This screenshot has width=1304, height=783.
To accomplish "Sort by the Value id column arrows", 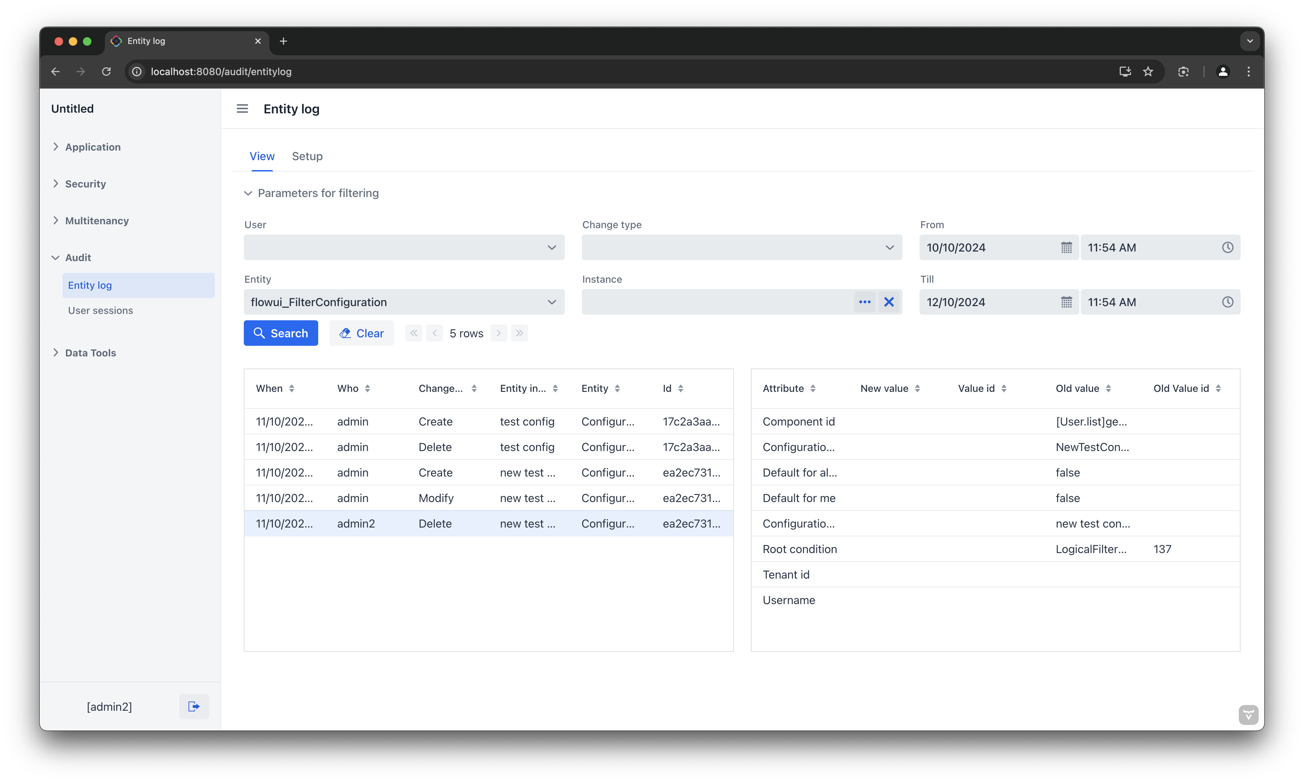I will tap(1004, 388).
